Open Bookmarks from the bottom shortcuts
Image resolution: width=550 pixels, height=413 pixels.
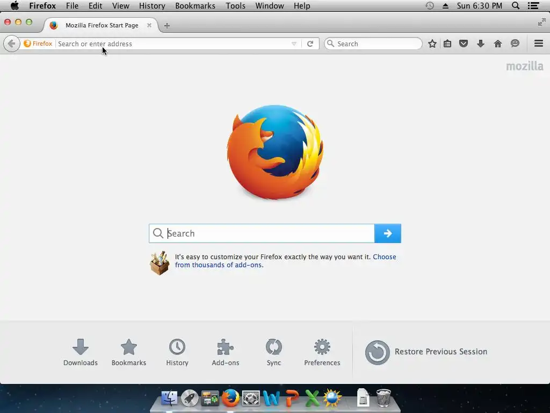(129, 352)
